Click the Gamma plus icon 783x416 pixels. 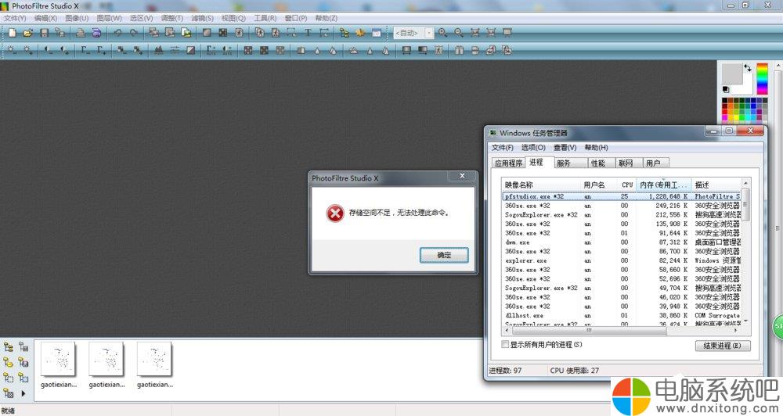pos(101,50)
